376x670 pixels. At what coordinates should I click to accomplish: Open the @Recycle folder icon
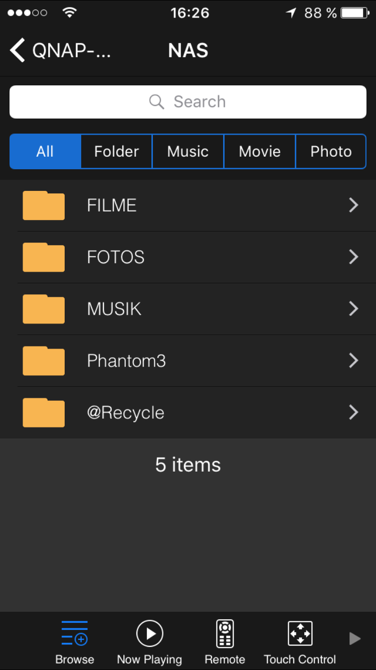[44, 412]
